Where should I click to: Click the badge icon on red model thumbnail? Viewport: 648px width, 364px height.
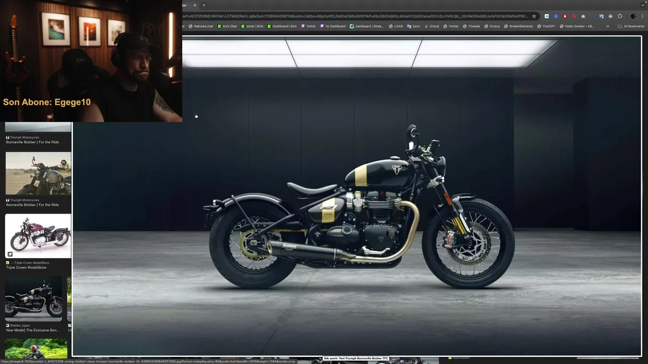point(10,254)
